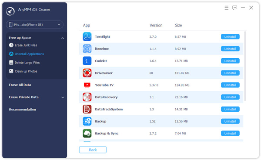Click the iFonebox app icon
This screenshot has width=261, height=160.
click(87, 49)
